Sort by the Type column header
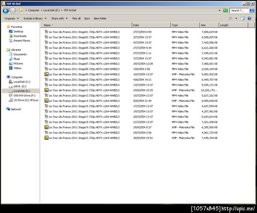 coord(185,25)
